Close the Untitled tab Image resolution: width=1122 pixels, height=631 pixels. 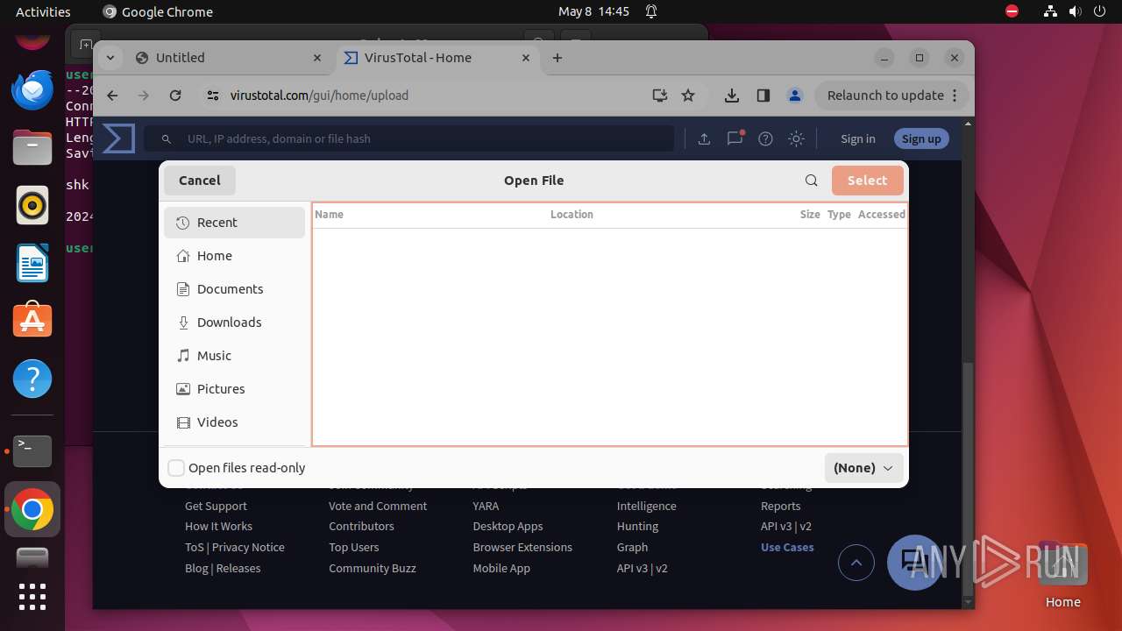pos(317,58)
